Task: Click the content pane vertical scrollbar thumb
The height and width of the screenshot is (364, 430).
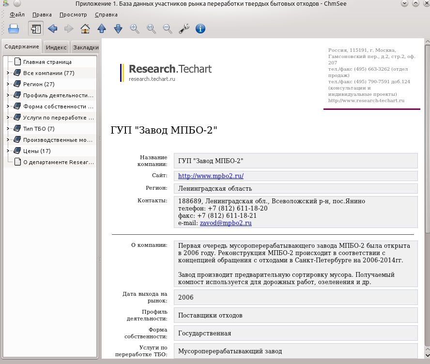Action: [x=427, y=138]
